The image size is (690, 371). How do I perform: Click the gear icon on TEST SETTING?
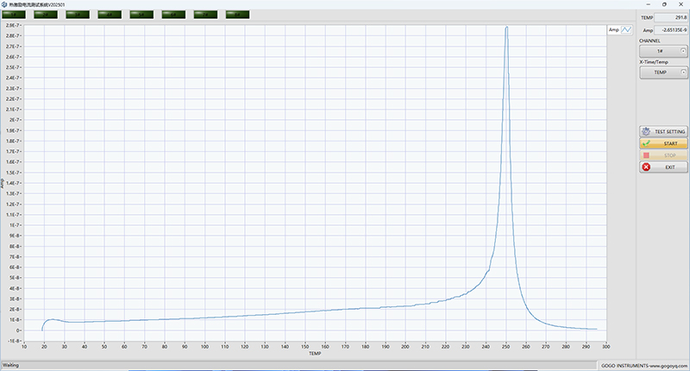(x=645, y=131)
